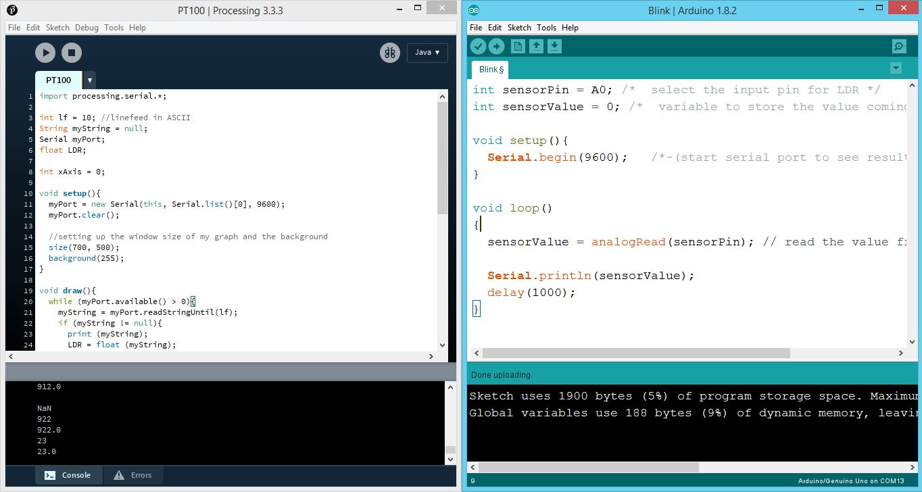Click Processing editor horizontal scroll right arrow
This screenshot has width=922, height=492.
432,356
